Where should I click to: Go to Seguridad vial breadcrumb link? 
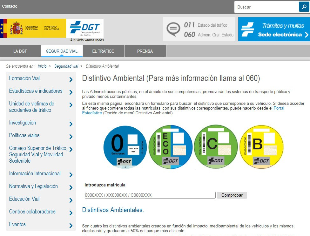click(66, 66)
